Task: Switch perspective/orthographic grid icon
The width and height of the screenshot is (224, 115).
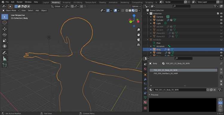Action: pos(138,45)
